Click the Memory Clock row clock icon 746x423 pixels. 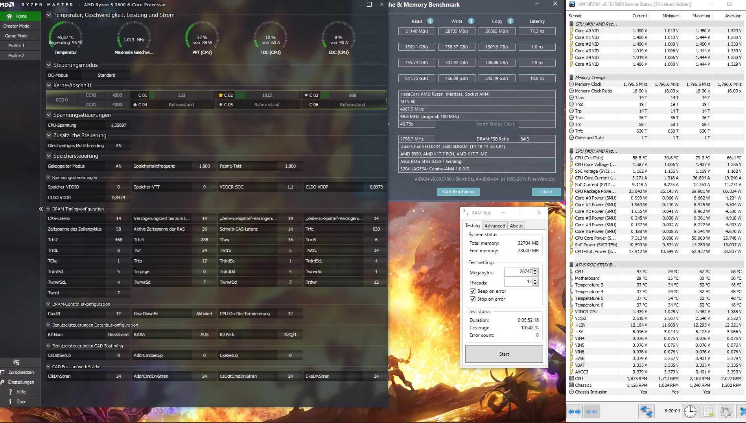pos(571,84)
